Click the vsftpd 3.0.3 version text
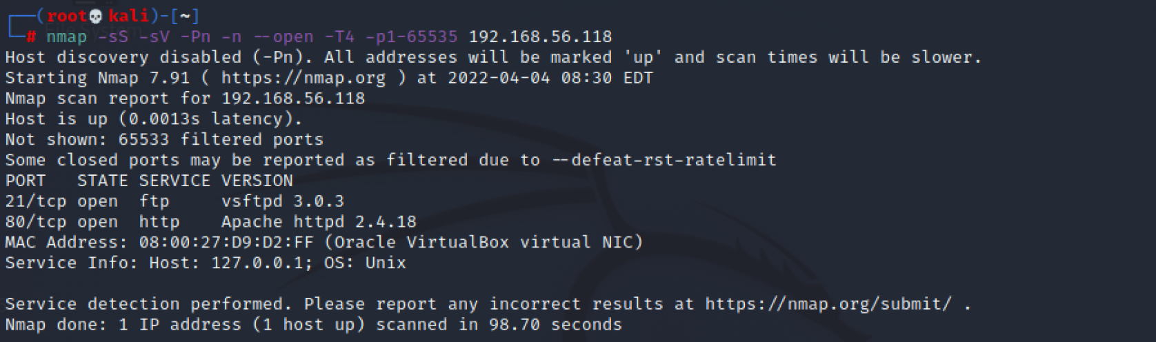Image resolution: width=1156 pixels, height=342 pixels. pos(283,201)
